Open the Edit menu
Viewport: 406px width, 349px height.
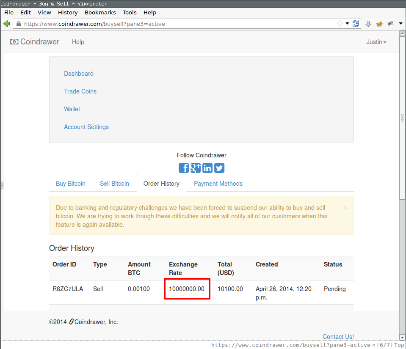[26, 12]
